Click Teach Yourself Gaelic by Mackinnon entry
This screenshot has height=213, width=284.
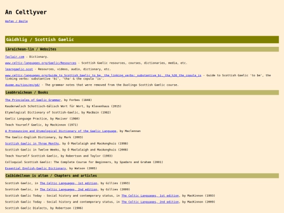tap(42, 125)
